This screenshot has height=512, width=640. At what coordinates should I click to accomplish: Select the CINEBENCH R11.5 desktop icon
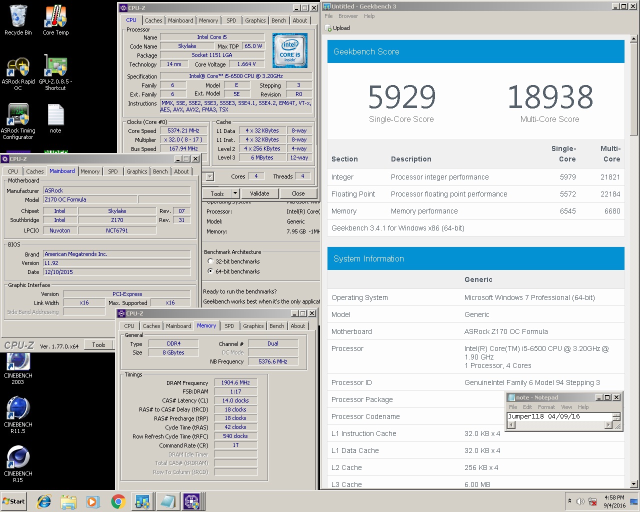(x=18, y=415)
